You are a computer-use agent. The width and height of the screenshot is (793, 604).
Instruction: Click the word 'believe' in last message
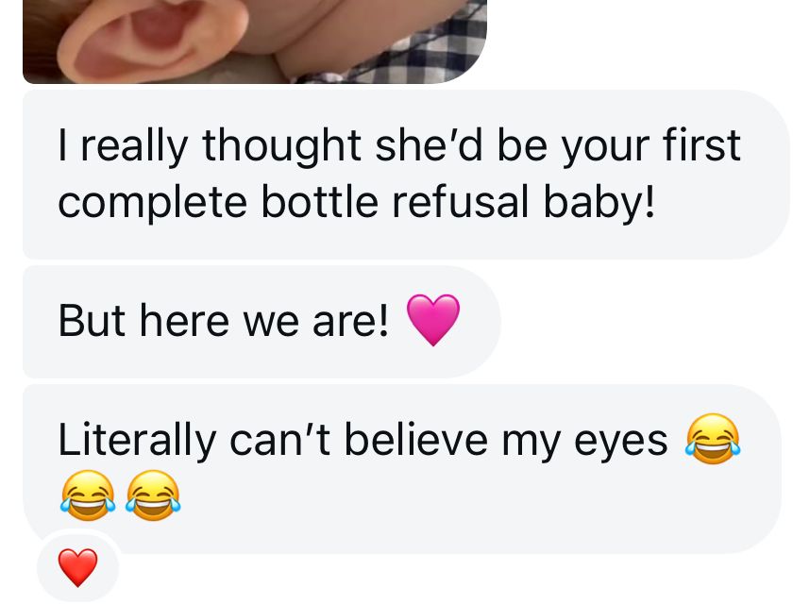pos(416,439)
